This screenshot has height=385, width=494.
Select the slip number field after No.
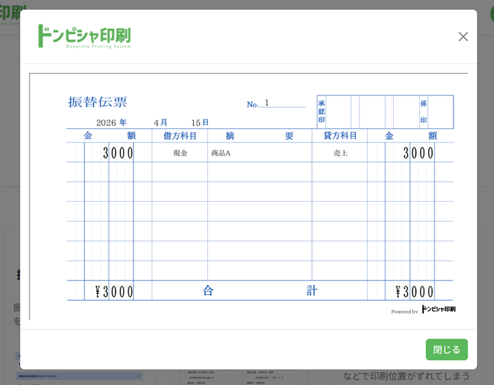tap(282, 103)
